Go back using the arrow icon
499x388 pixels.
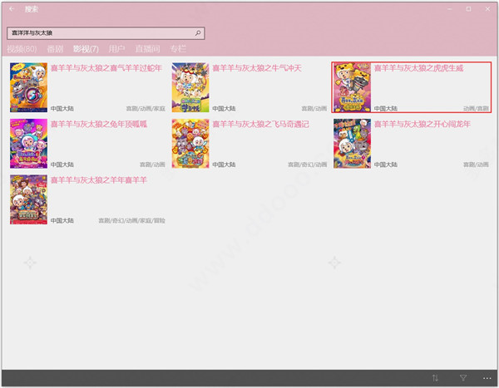tap(12, 9)
